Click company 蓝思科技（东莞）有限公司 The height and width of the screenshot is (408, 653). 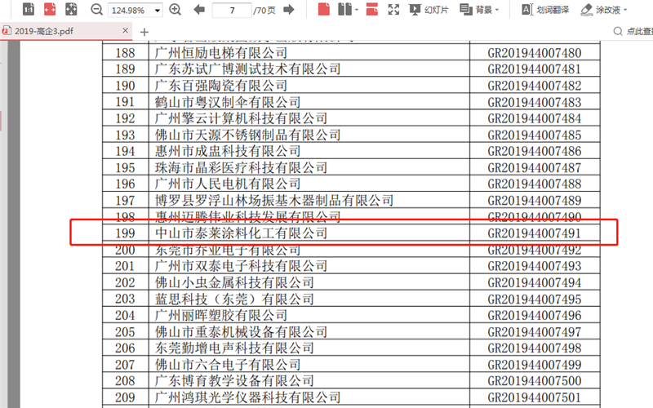point(234,299)
